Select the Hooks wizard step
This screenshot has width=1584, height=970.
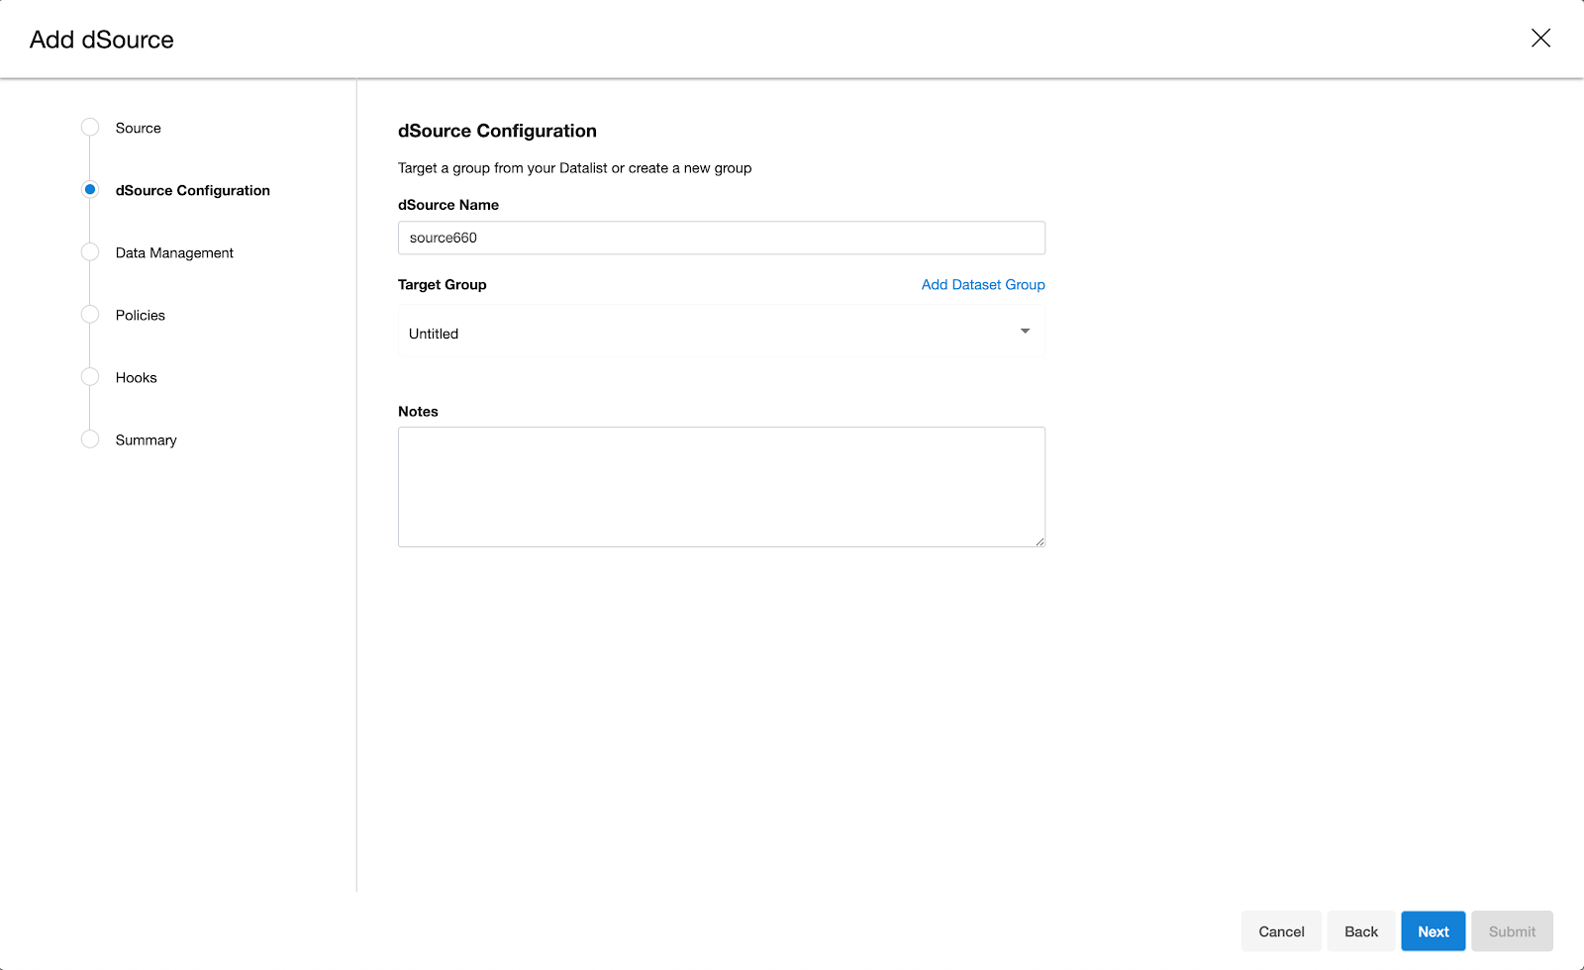[x=136, y=376]
